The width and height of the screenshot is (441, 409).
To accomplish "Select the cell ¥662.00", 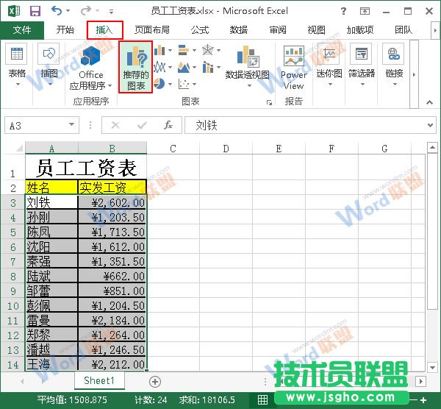I will coord(112,276).
